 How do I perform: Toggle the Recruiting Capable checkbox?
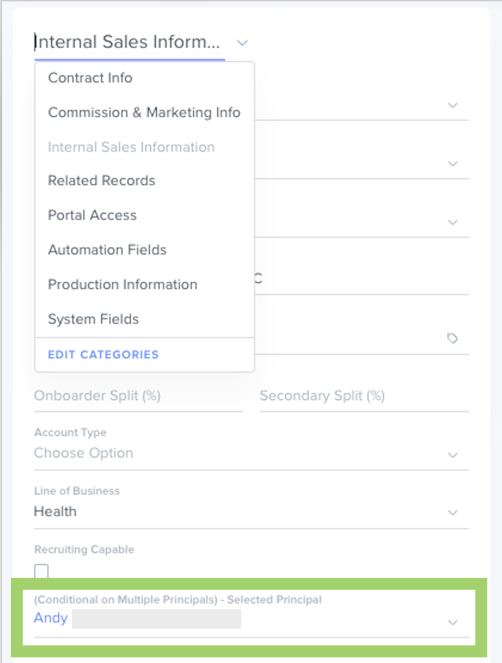(x=42, y=572)
